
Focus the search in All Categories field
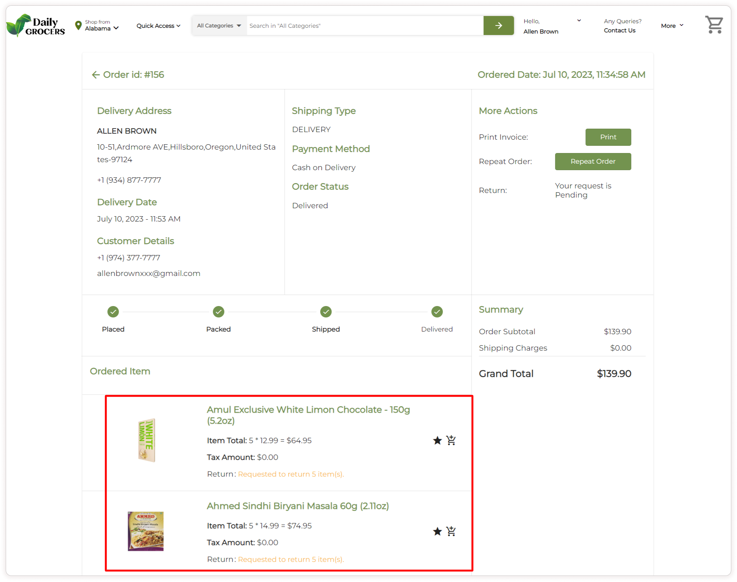point(365,26)
